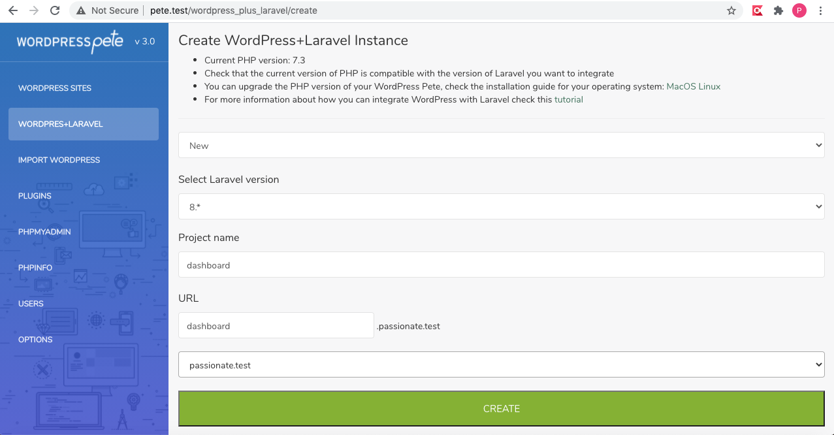Open the Select Laravel version dropdown
The height and width of the screenshot is (435, 834).
coord(502,206)
